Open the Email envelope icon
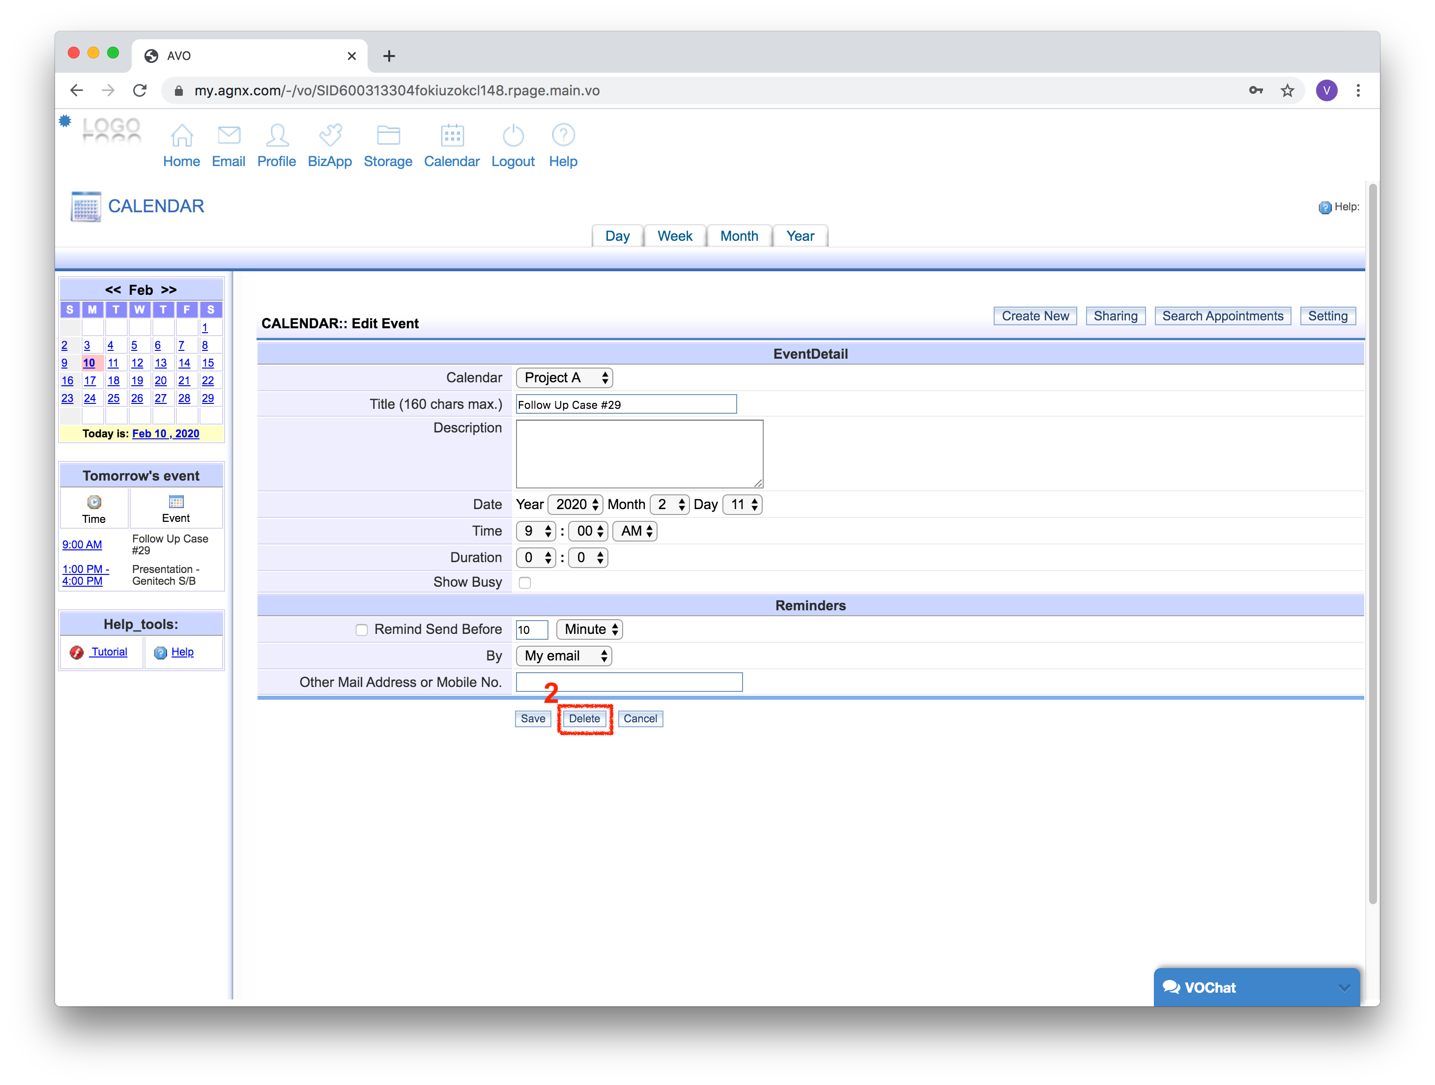 point(229,136)
